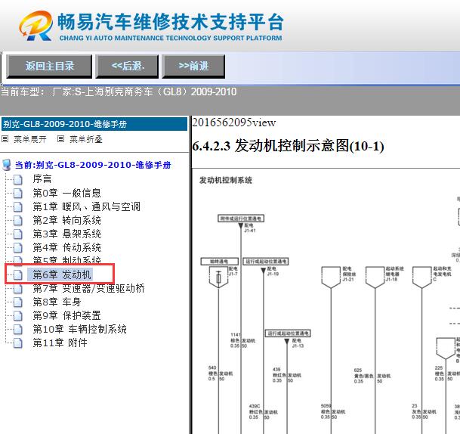This screenshot has width=460, height=434.
Task: Click the page icon next to 第8章
Action: [18, 302]
